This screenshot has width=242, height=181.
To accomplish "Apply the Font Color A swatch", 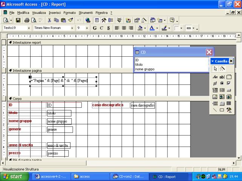I will coord(152,28).
